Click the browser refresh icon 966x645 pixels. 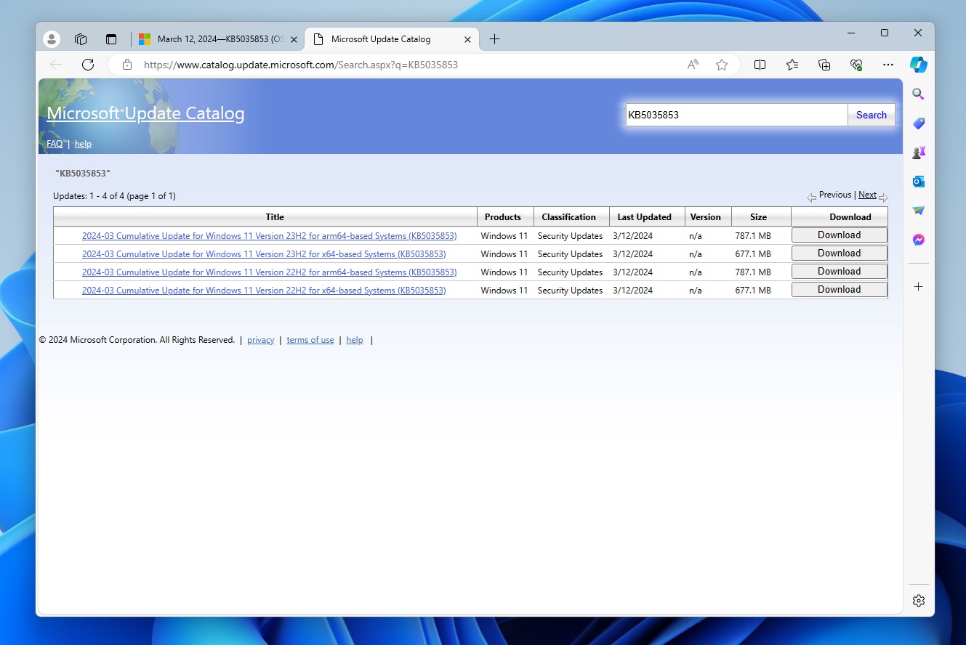pyautogui.click(x=88, y=65)
